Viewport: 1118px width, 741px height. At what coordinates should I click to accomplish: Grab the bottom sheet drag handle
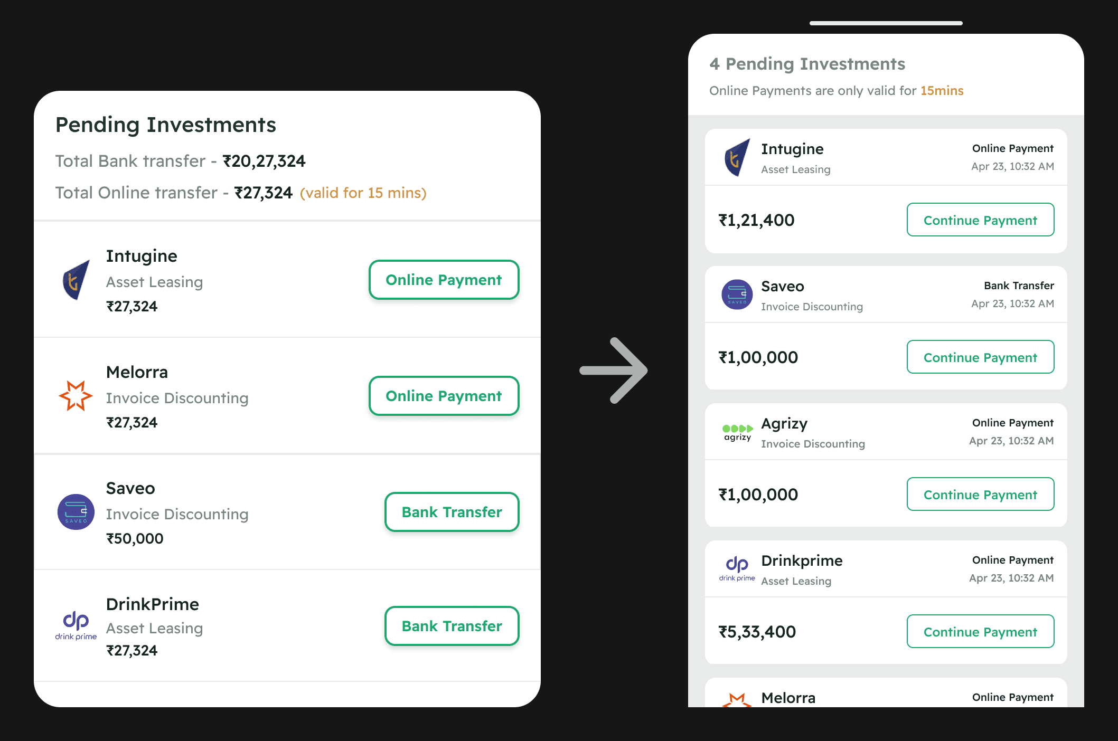[886, 23]
